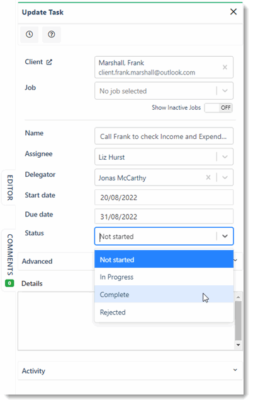Close the Update Task panel
The image size is (253, 404).
coord(233,12)
